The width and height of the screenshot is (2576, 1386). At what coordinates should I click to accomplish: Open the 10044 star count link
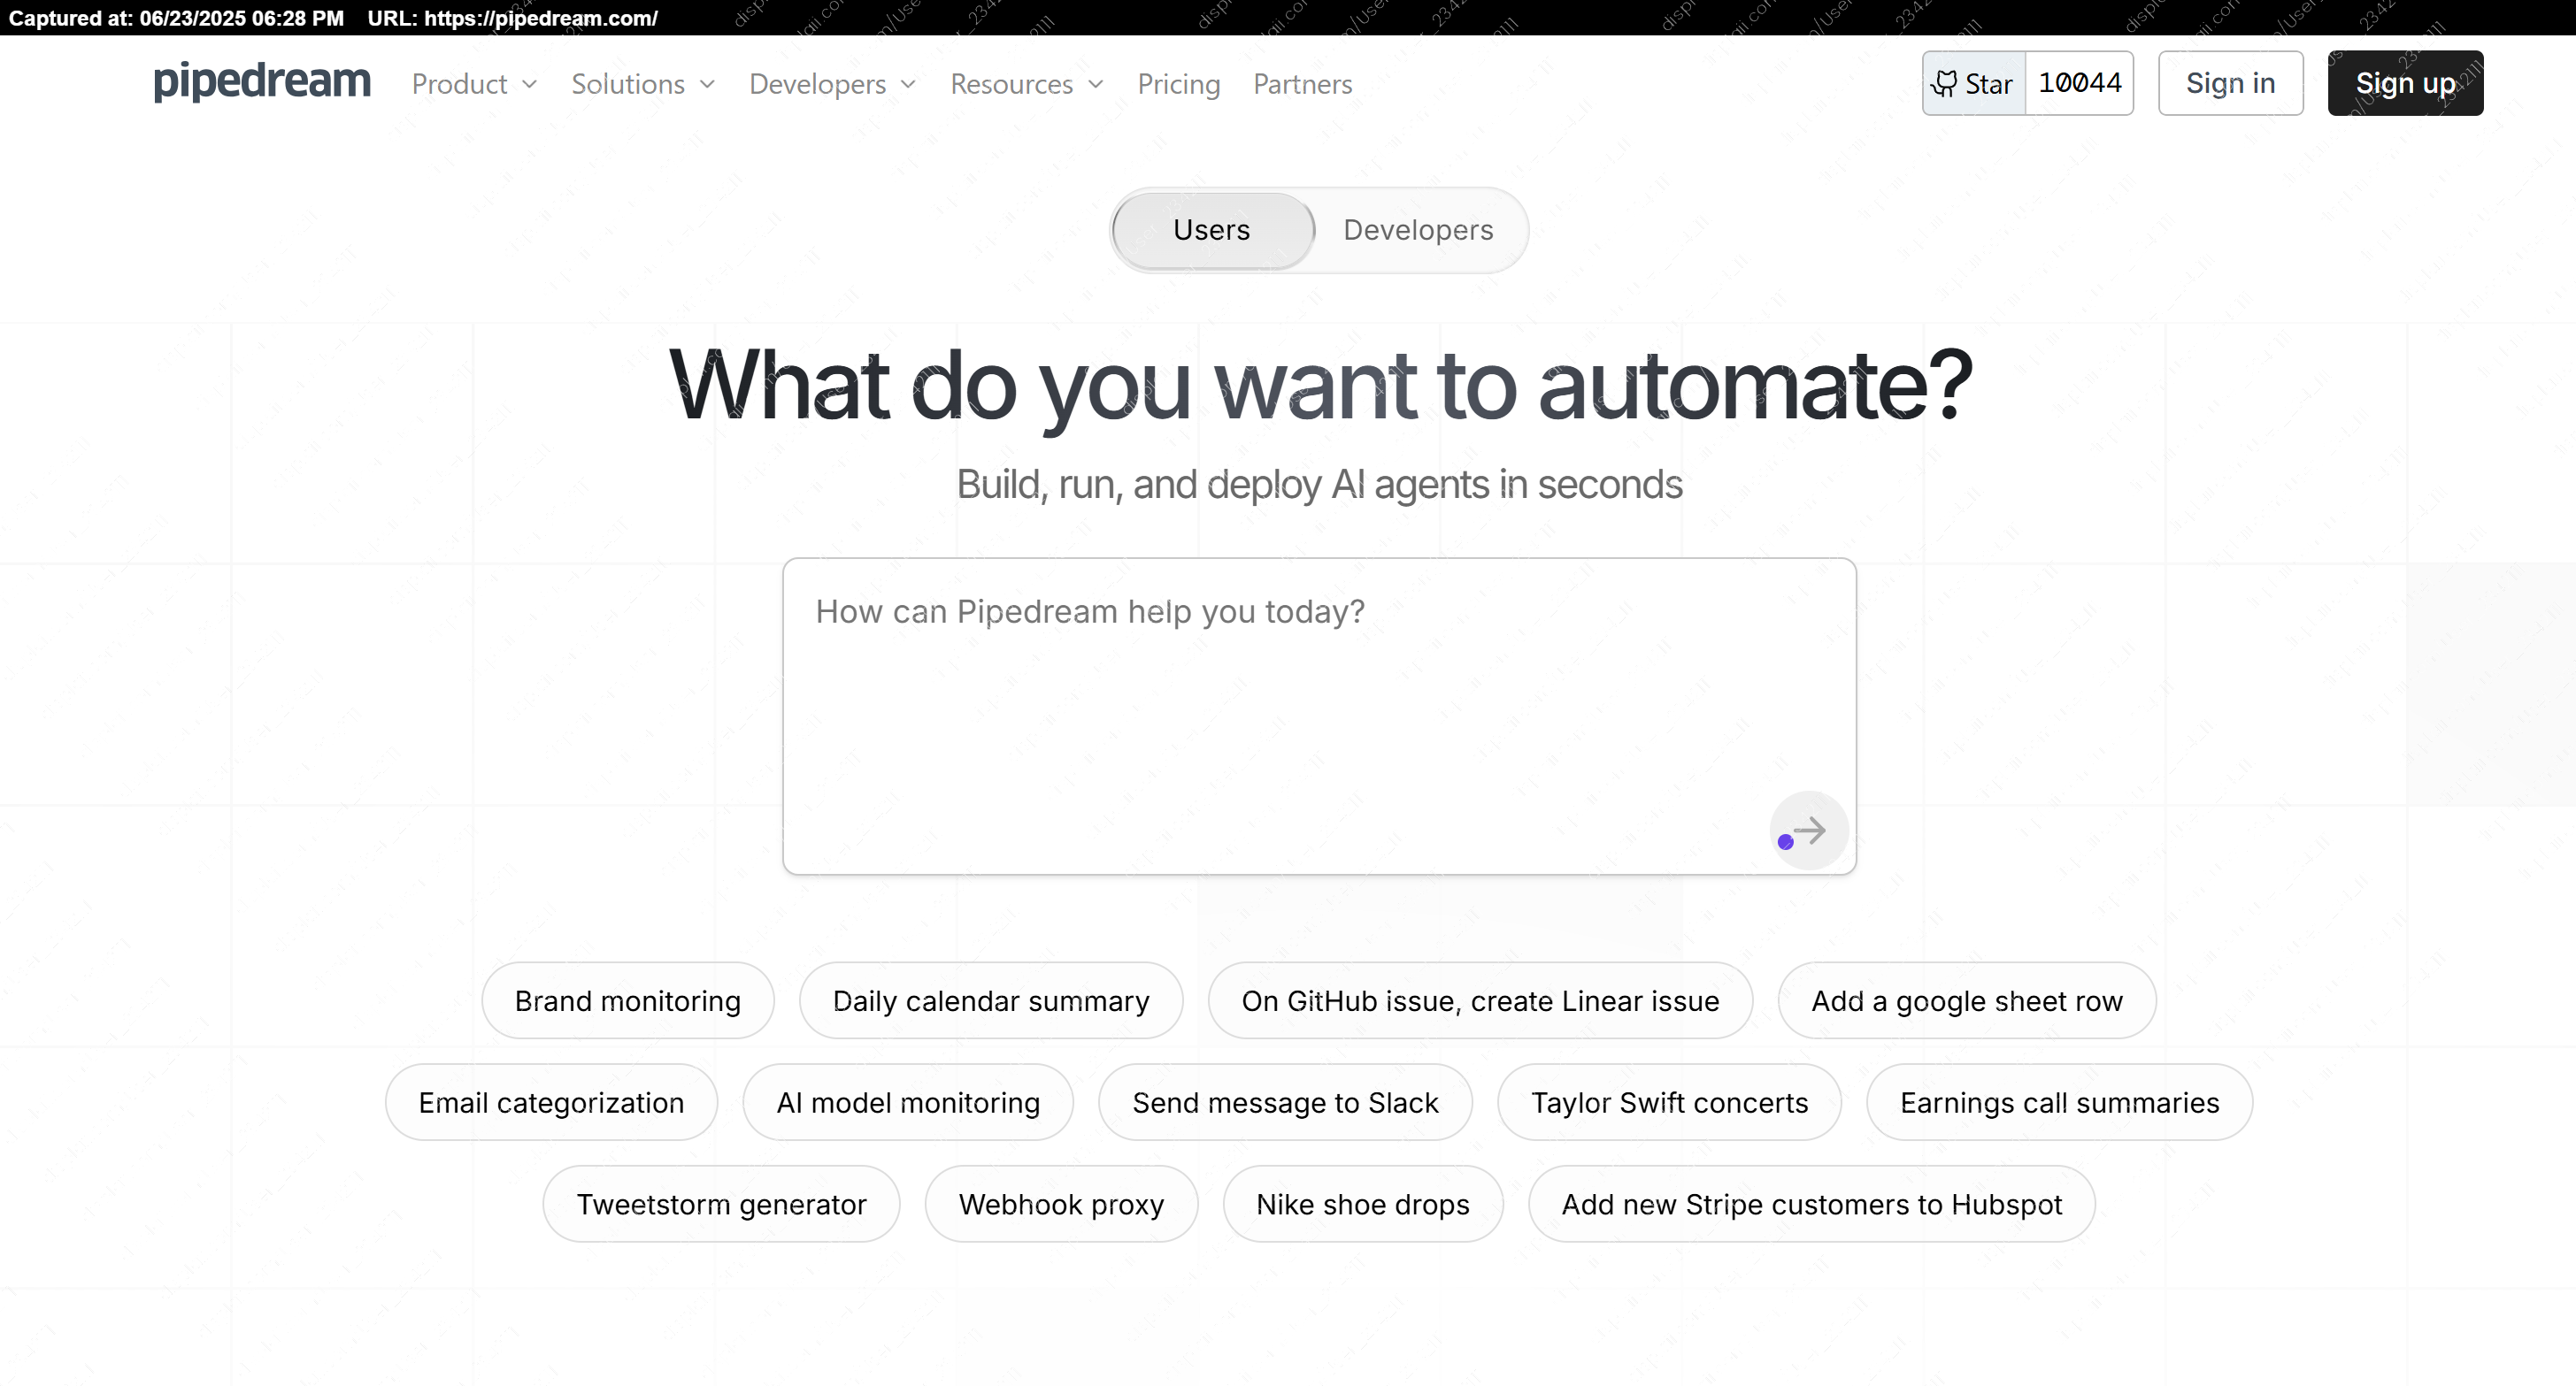click(x=2080, y=83)
